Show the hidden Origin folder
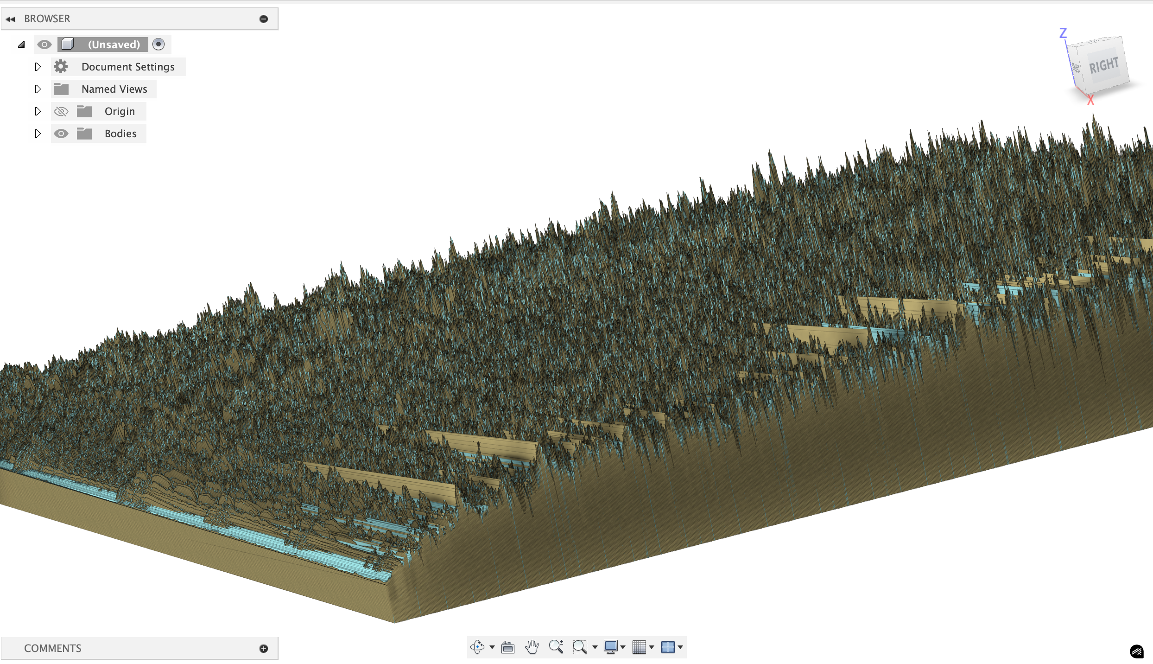This screenshot has height=664, width=1153. point(61,111)
